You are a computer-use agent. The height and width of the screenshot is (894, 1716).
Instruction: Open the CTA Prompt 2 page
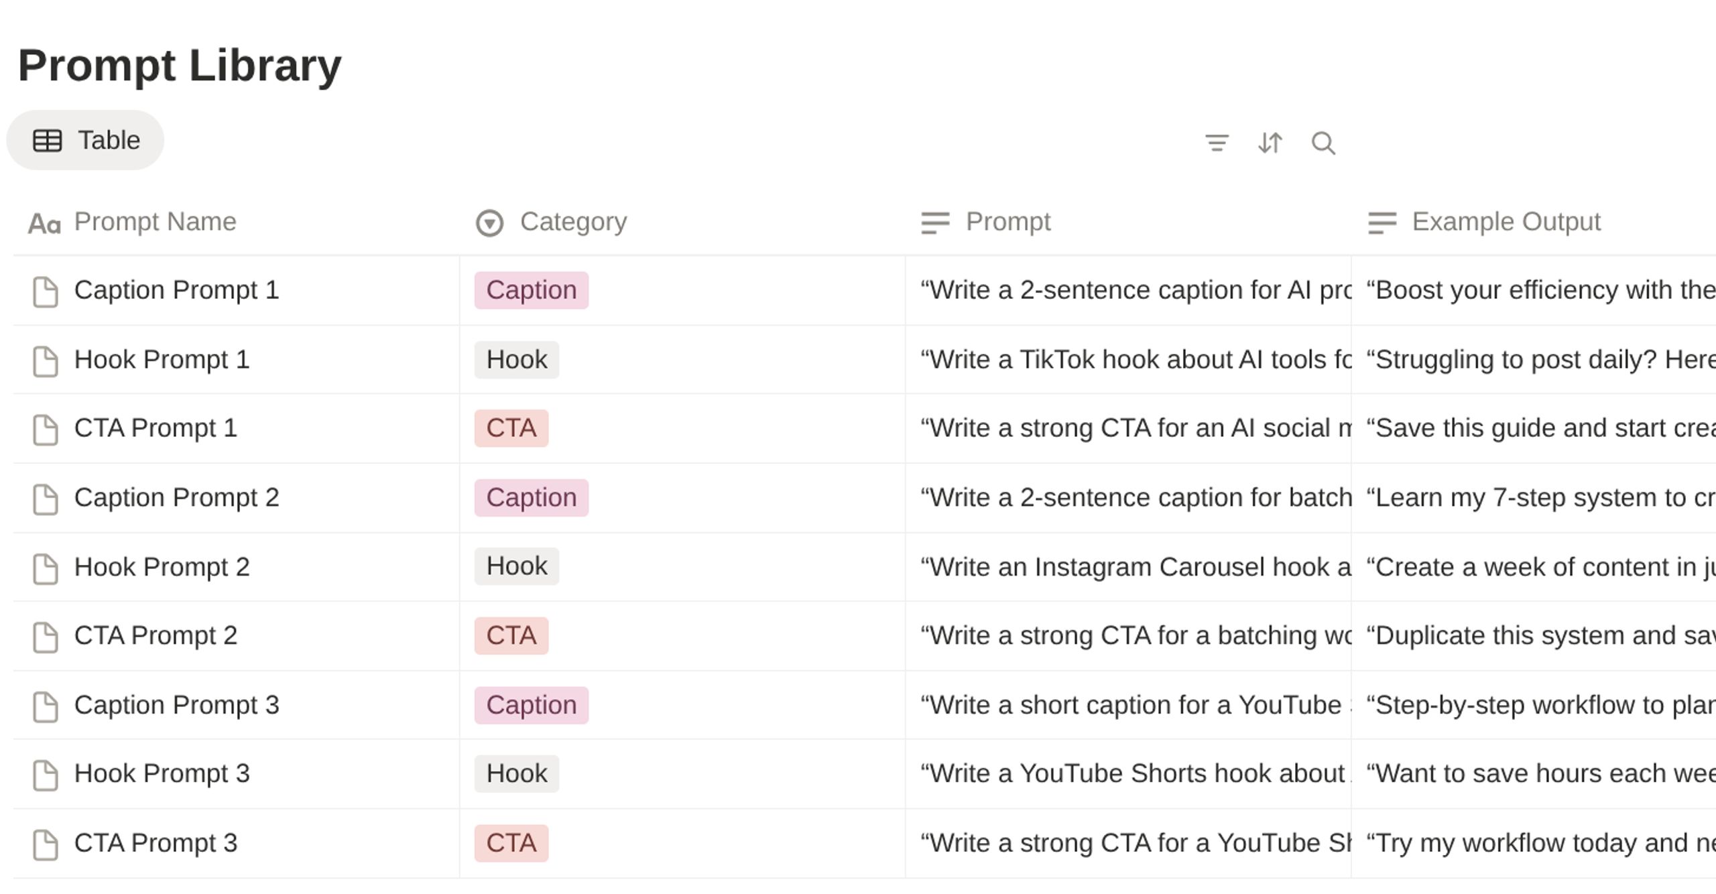(x=156, y=635)
